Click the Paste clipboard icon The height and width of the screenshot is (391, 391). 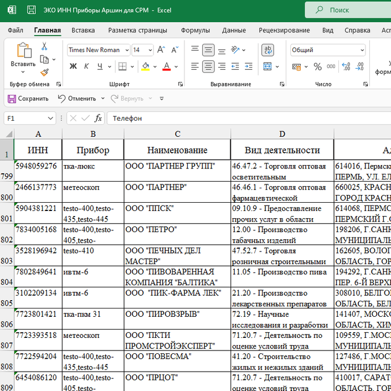click(24, 50)
